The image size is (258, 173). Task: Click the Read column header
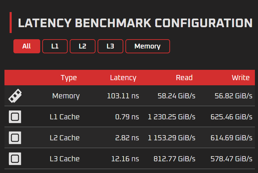click(184, 78)
